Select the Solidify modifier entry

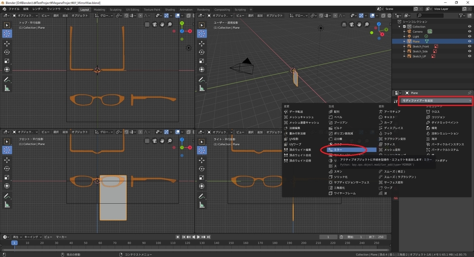tap(340, 177)
